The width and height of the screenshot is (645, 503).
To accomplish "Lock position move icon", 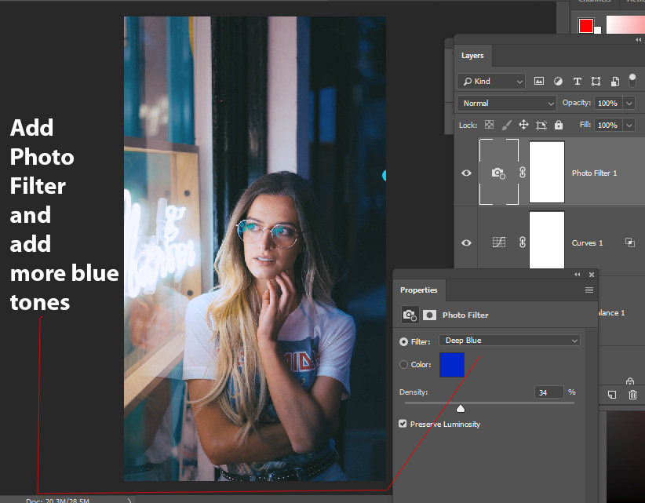I will [523, 125].
